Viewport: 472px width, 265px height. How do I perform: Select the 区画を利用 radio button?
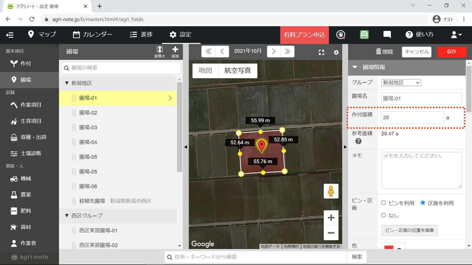click(x=423, y=203)
